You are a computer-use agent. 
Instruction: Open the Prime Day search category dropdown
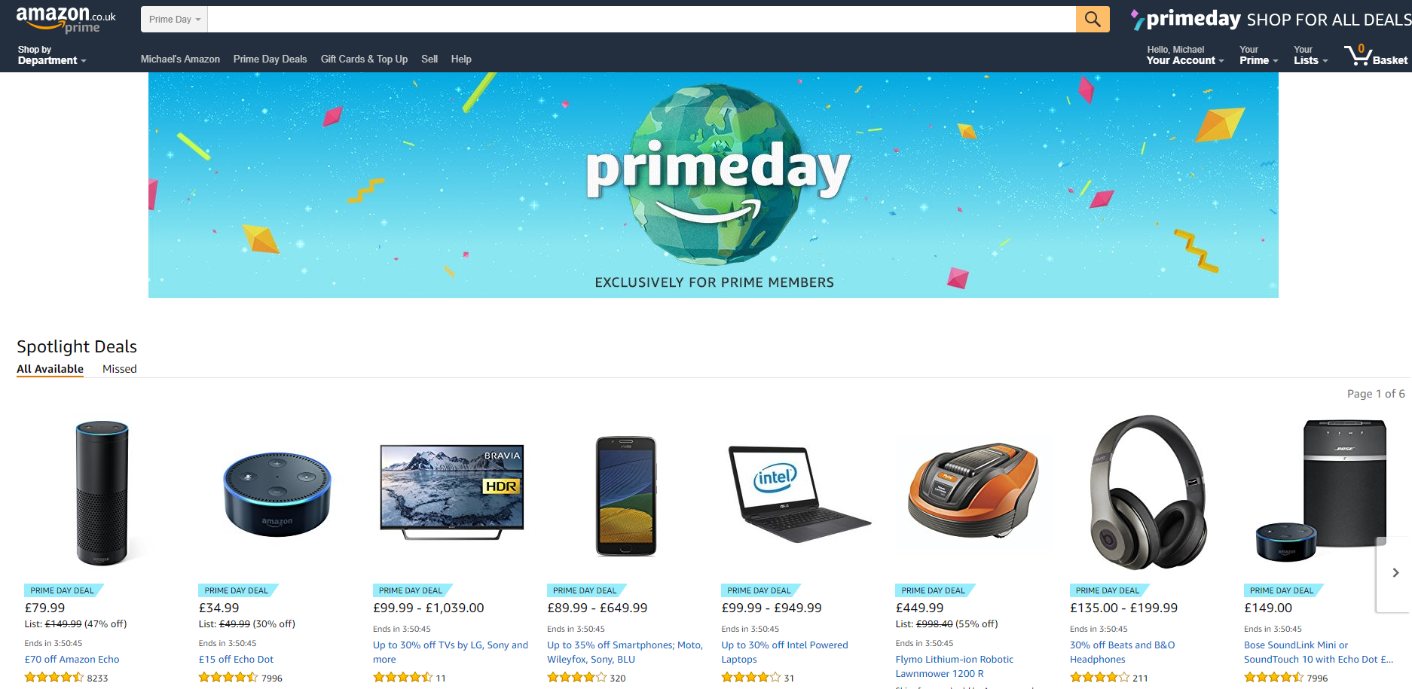click(x=175, y=20)
